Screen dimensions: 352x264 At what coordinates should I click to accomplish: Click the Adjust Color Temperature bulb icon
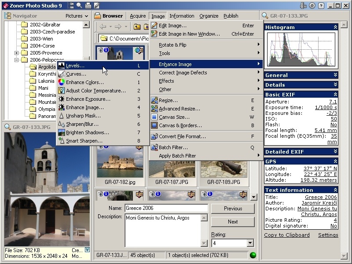click(x=62, y=91)
